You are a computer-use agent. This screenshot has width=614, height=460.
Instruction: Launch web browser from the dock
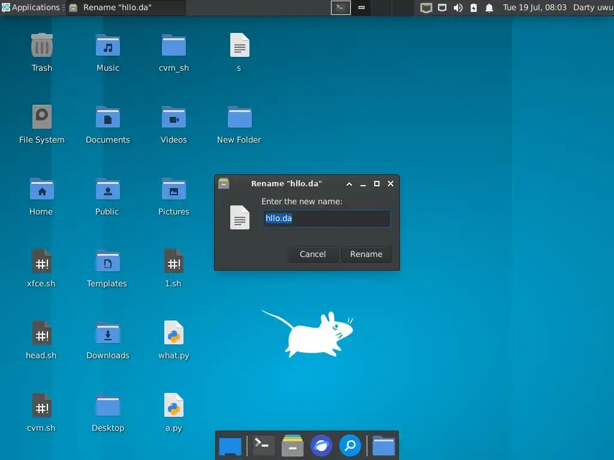pos(321,446)
